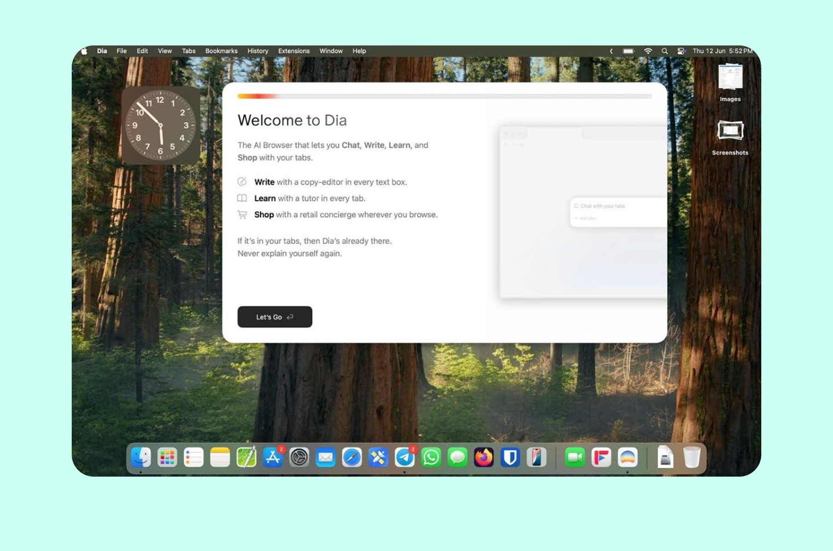Open the Apple menu
This screenshot has width=833, height=551.
pyautogui.click(x=83, y=51)
